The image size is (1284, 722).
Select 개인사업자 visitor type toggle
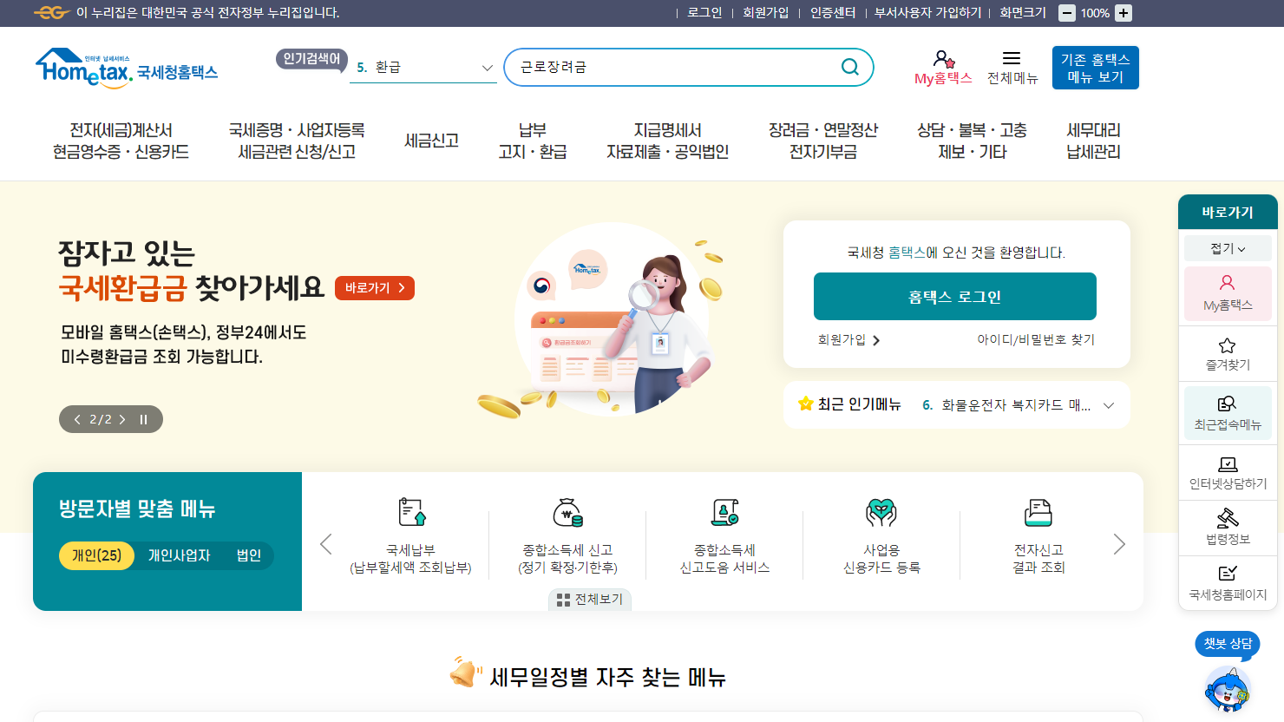(x=179, y=555)
